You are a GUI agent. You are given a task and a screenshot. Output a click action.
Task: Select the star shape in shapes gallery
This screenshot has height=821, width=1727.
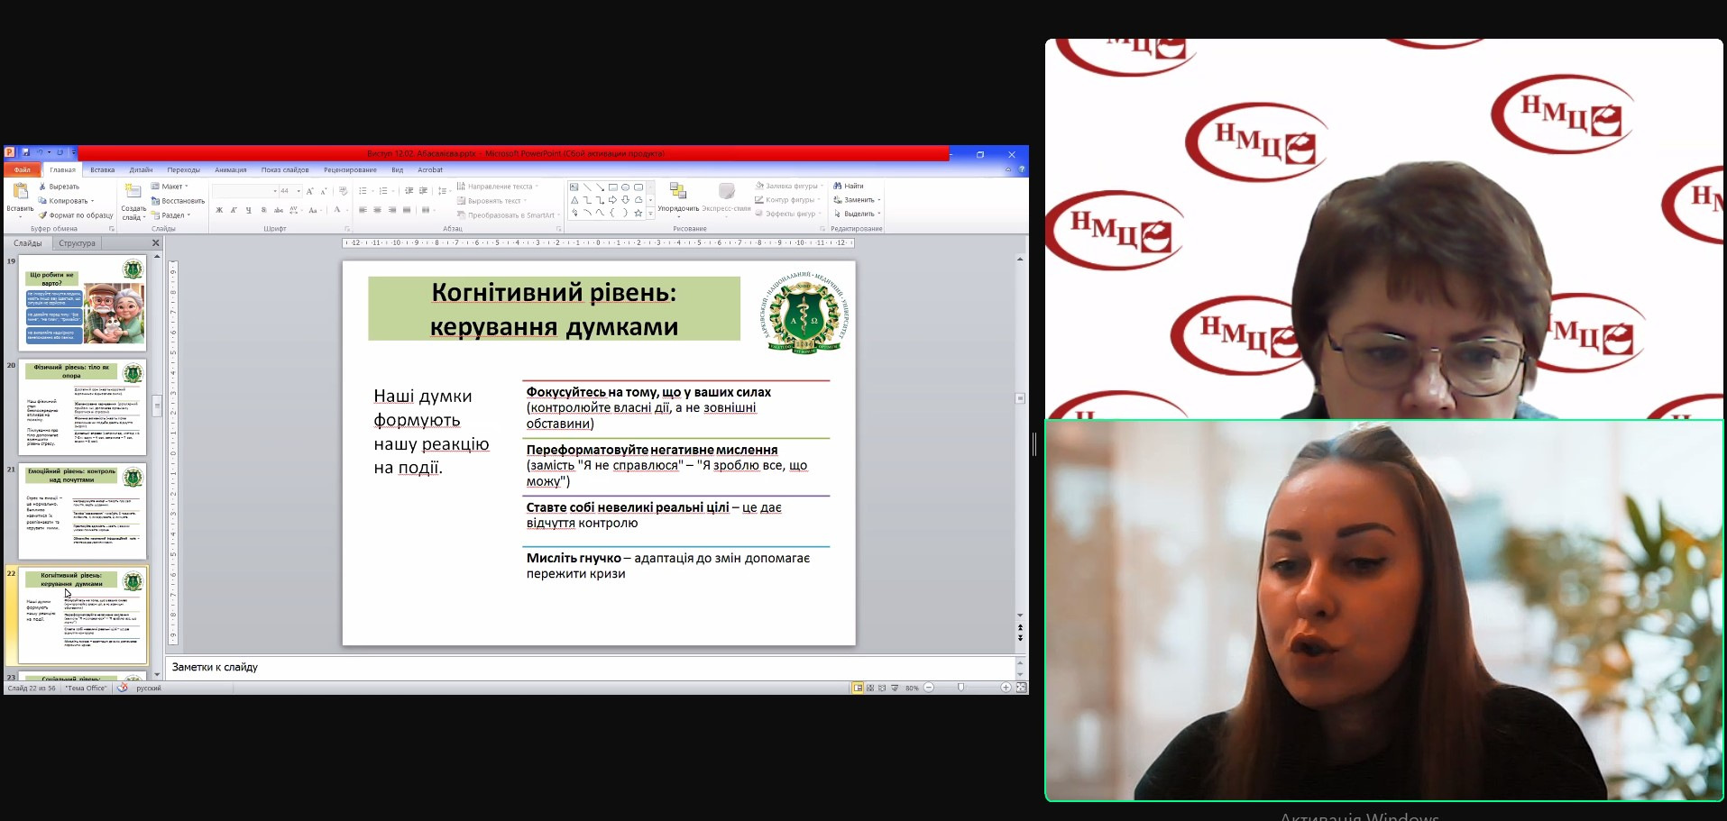tap(638, 214)
